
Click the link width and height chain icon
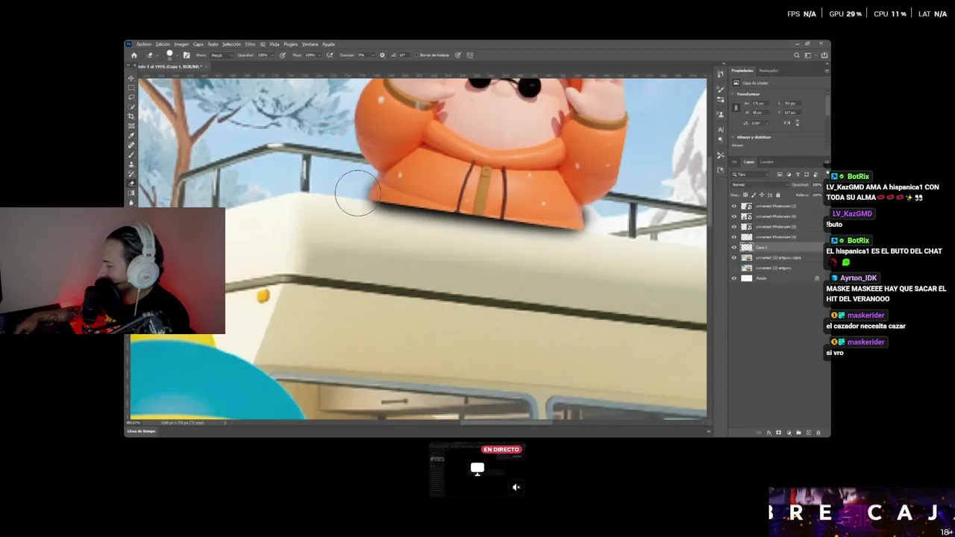click(736, 107)
